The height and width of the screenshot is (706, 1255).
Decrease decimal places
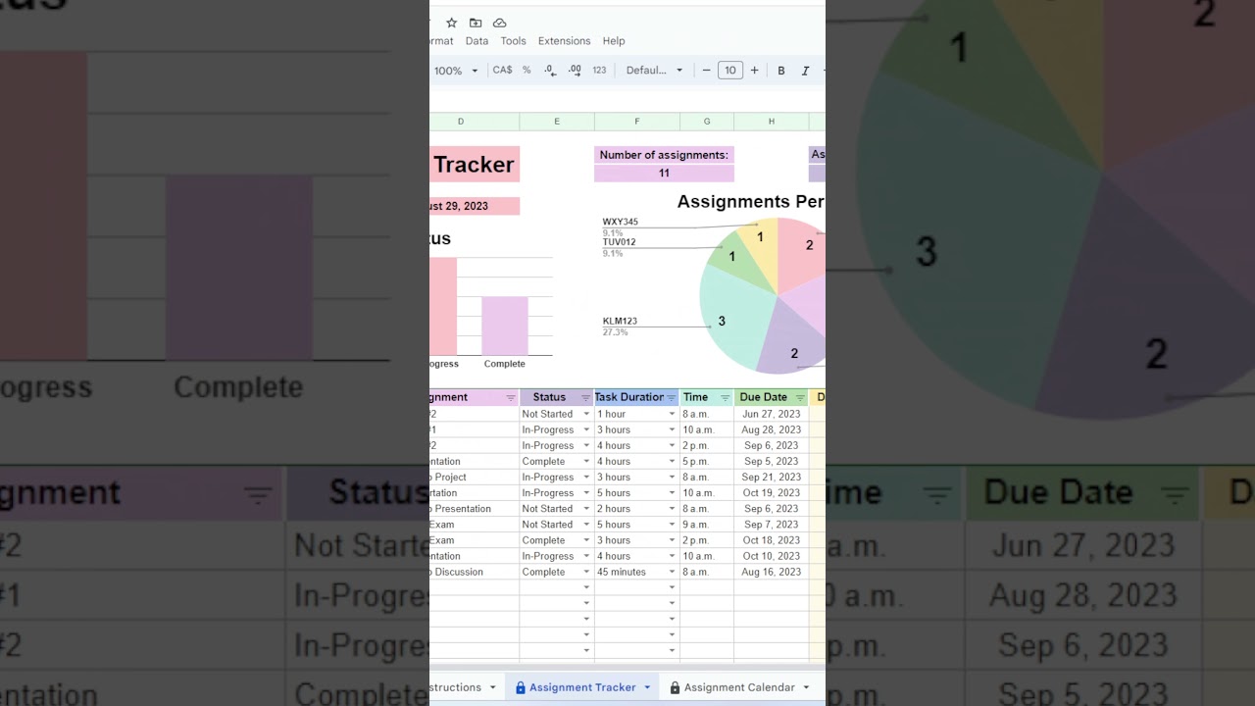point(550,71)
